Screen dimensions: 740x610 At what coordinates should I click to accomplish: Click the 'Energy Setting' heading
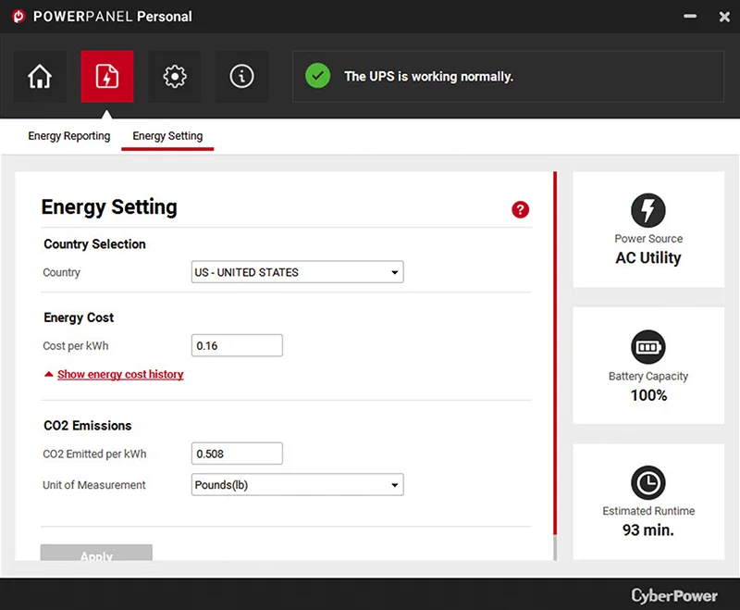109,207
